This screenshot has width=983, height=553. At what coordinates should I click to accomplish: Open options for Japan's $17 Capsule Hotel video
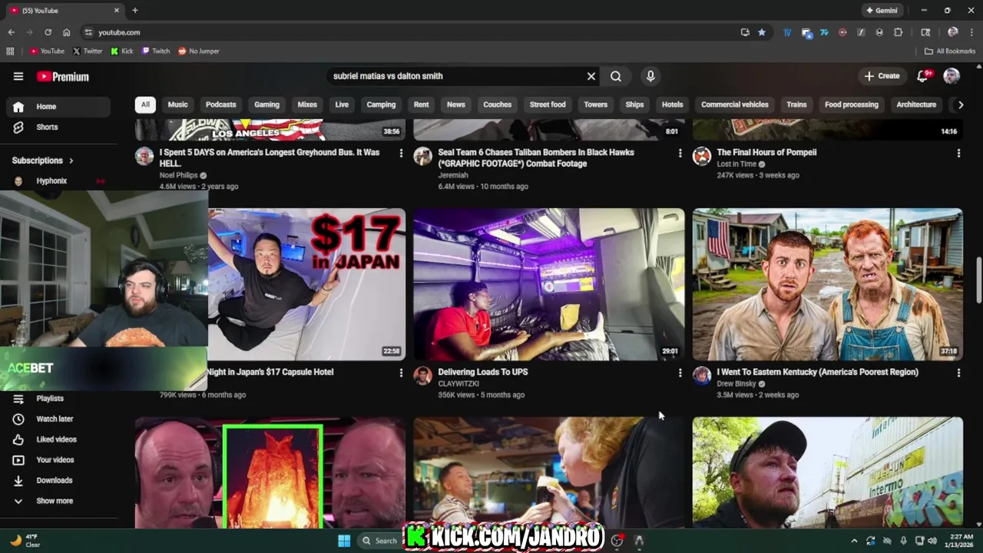point(401,373)
